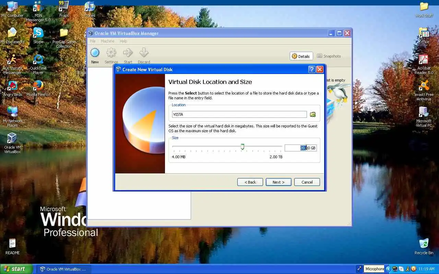439x274 pixels.
Task: Click the Discard icon in VirtualBox Manager
Action: coord(144,53)
